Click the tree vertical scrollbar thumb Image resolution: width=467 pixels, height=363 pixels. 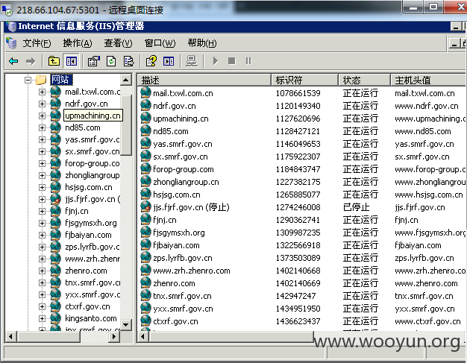pyautogui.click(x=125, y=126)
